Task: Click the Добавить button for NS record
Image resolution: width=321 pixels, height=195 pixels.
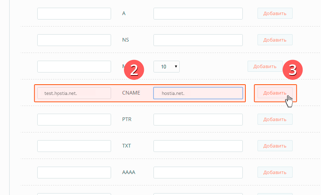Action: tap(275, 40)
